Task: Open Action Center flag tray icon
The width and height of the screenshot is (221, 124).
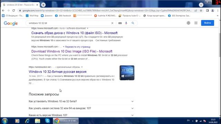Action: coord(205,121)
